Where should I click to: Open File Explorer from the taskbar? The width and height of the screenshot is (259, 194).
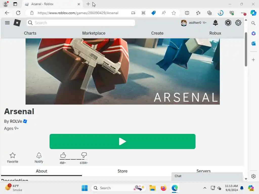152,188
